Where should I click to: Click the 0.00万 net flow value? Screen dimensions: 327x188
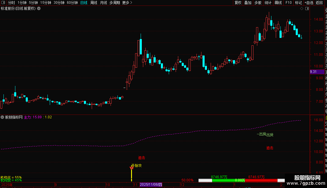click(240, 180)
